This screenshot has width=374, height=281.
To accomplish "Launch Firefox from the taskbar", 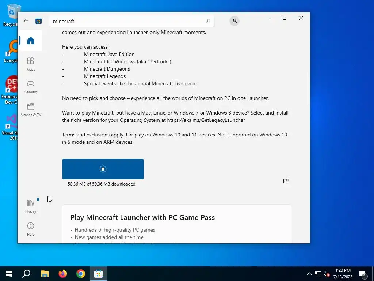I will pos(63,274).
